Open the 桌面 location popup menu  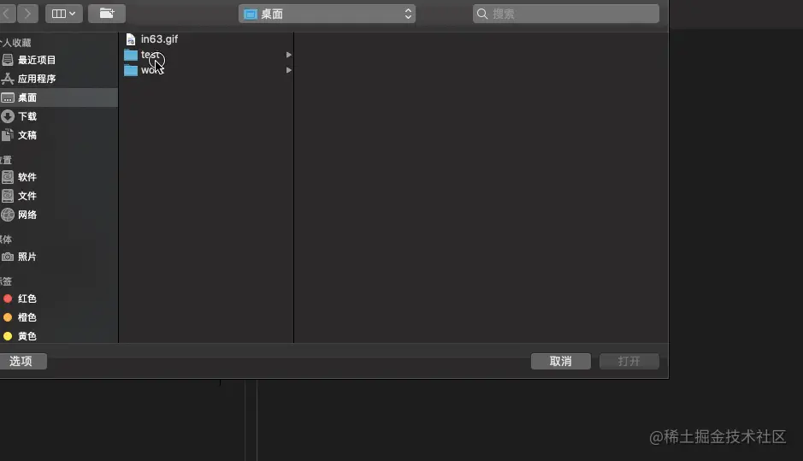[327, 14]
